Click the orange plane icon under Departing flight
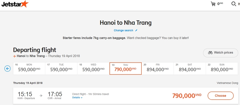 click(x=15, y=56)
